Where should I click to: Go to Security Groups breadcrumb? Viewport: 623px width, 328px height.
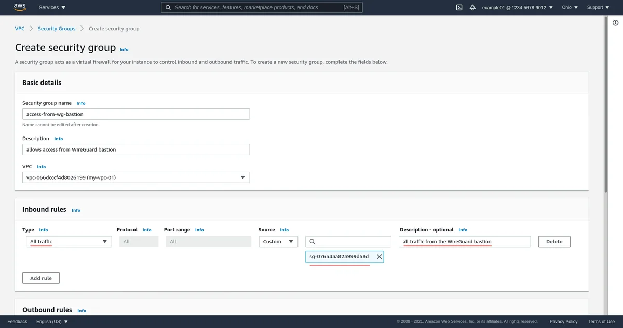pos(57,29)
